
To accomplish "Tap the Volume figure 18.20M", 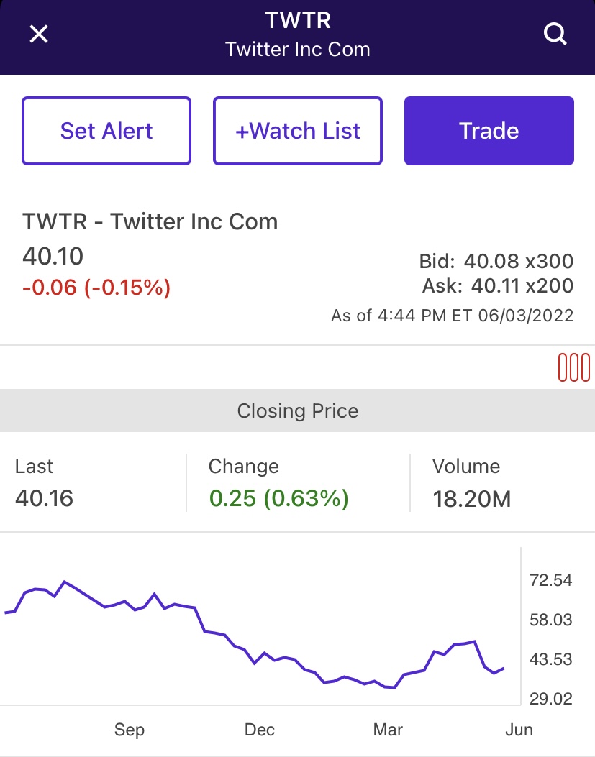I will click(x=472, y=499).
